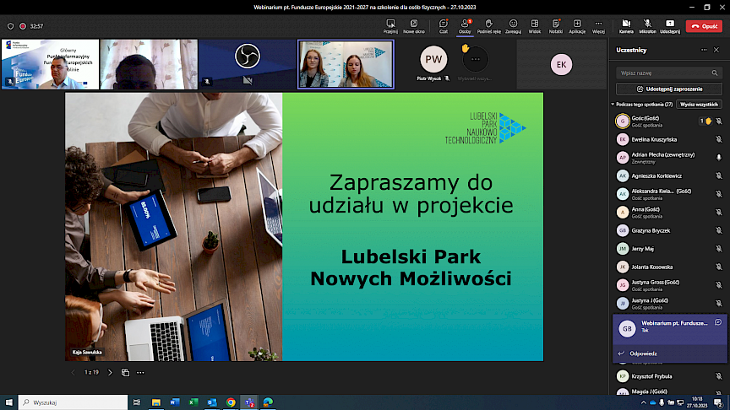Click Wycisz wszystkich button
Image resolution: width=730 pixels, height=410 pixels.
point(699,105)
